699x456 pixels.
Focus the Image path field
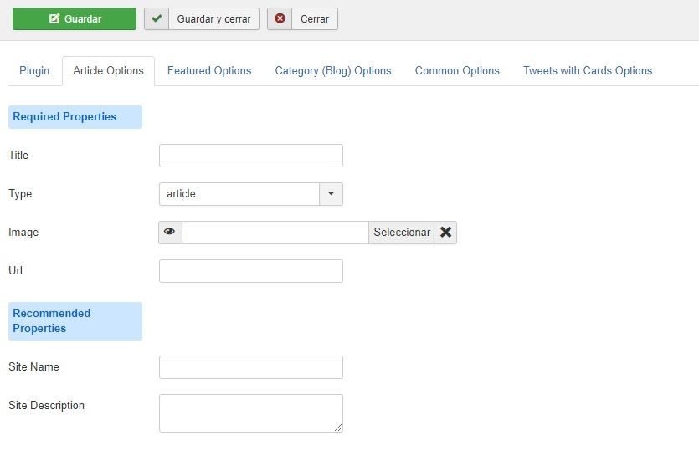click(275, 233)
